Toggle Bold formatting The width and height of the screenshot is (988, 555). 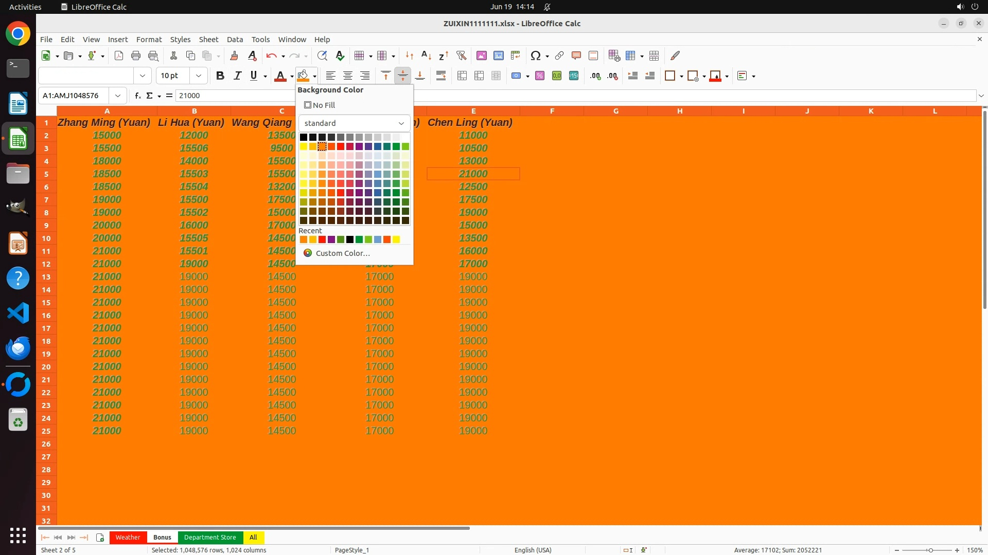220,76
